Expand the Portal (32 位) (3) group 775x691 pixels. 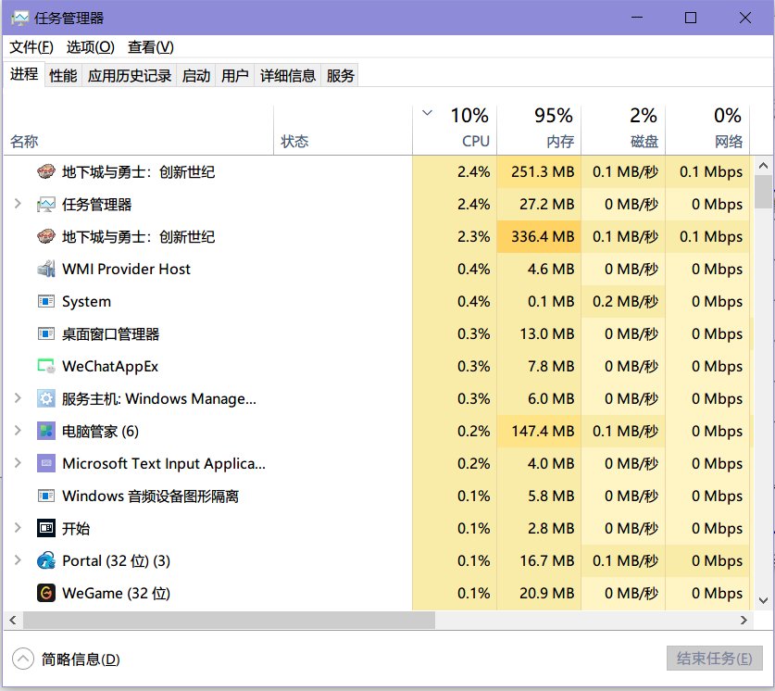click(x=18, y=560)
